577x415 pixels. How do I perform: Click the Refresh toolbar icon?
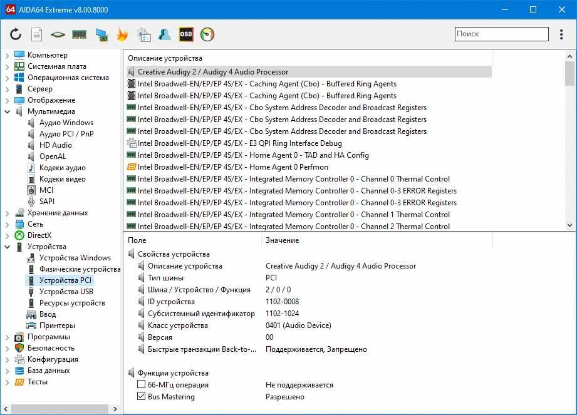[x=16, y=34]
